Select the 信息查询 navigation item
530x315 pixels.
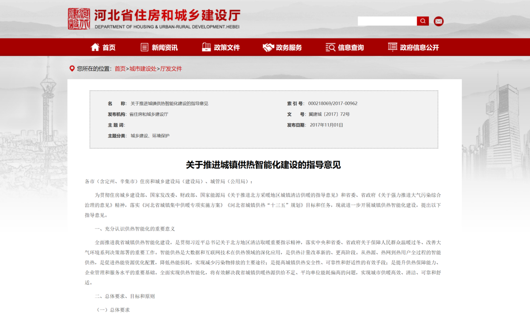pyautogui.click(x=351, y=47)
